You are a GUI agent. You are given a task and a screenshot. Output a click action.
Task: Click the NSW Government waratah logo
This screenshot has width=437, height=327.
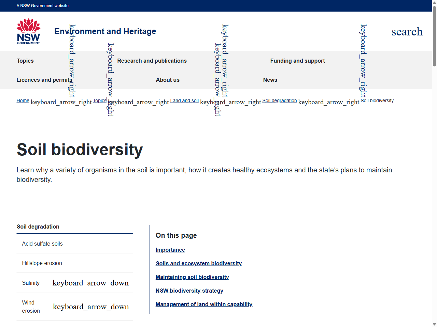pyautogui.click(x=28, y=31)
